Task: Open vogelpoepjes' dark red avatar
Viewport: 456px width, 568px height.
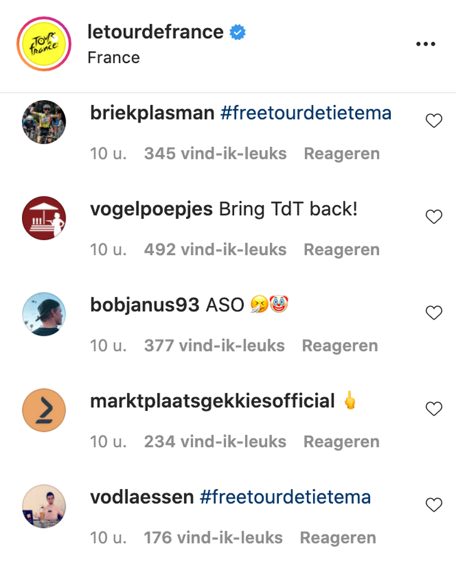Action: (x=44, y=218)
